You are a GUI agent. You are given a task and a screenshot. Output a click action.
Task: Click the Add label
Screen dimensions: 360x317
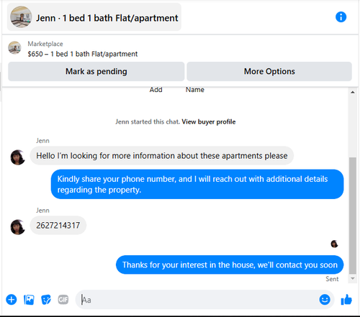click(x=156, y=90)
